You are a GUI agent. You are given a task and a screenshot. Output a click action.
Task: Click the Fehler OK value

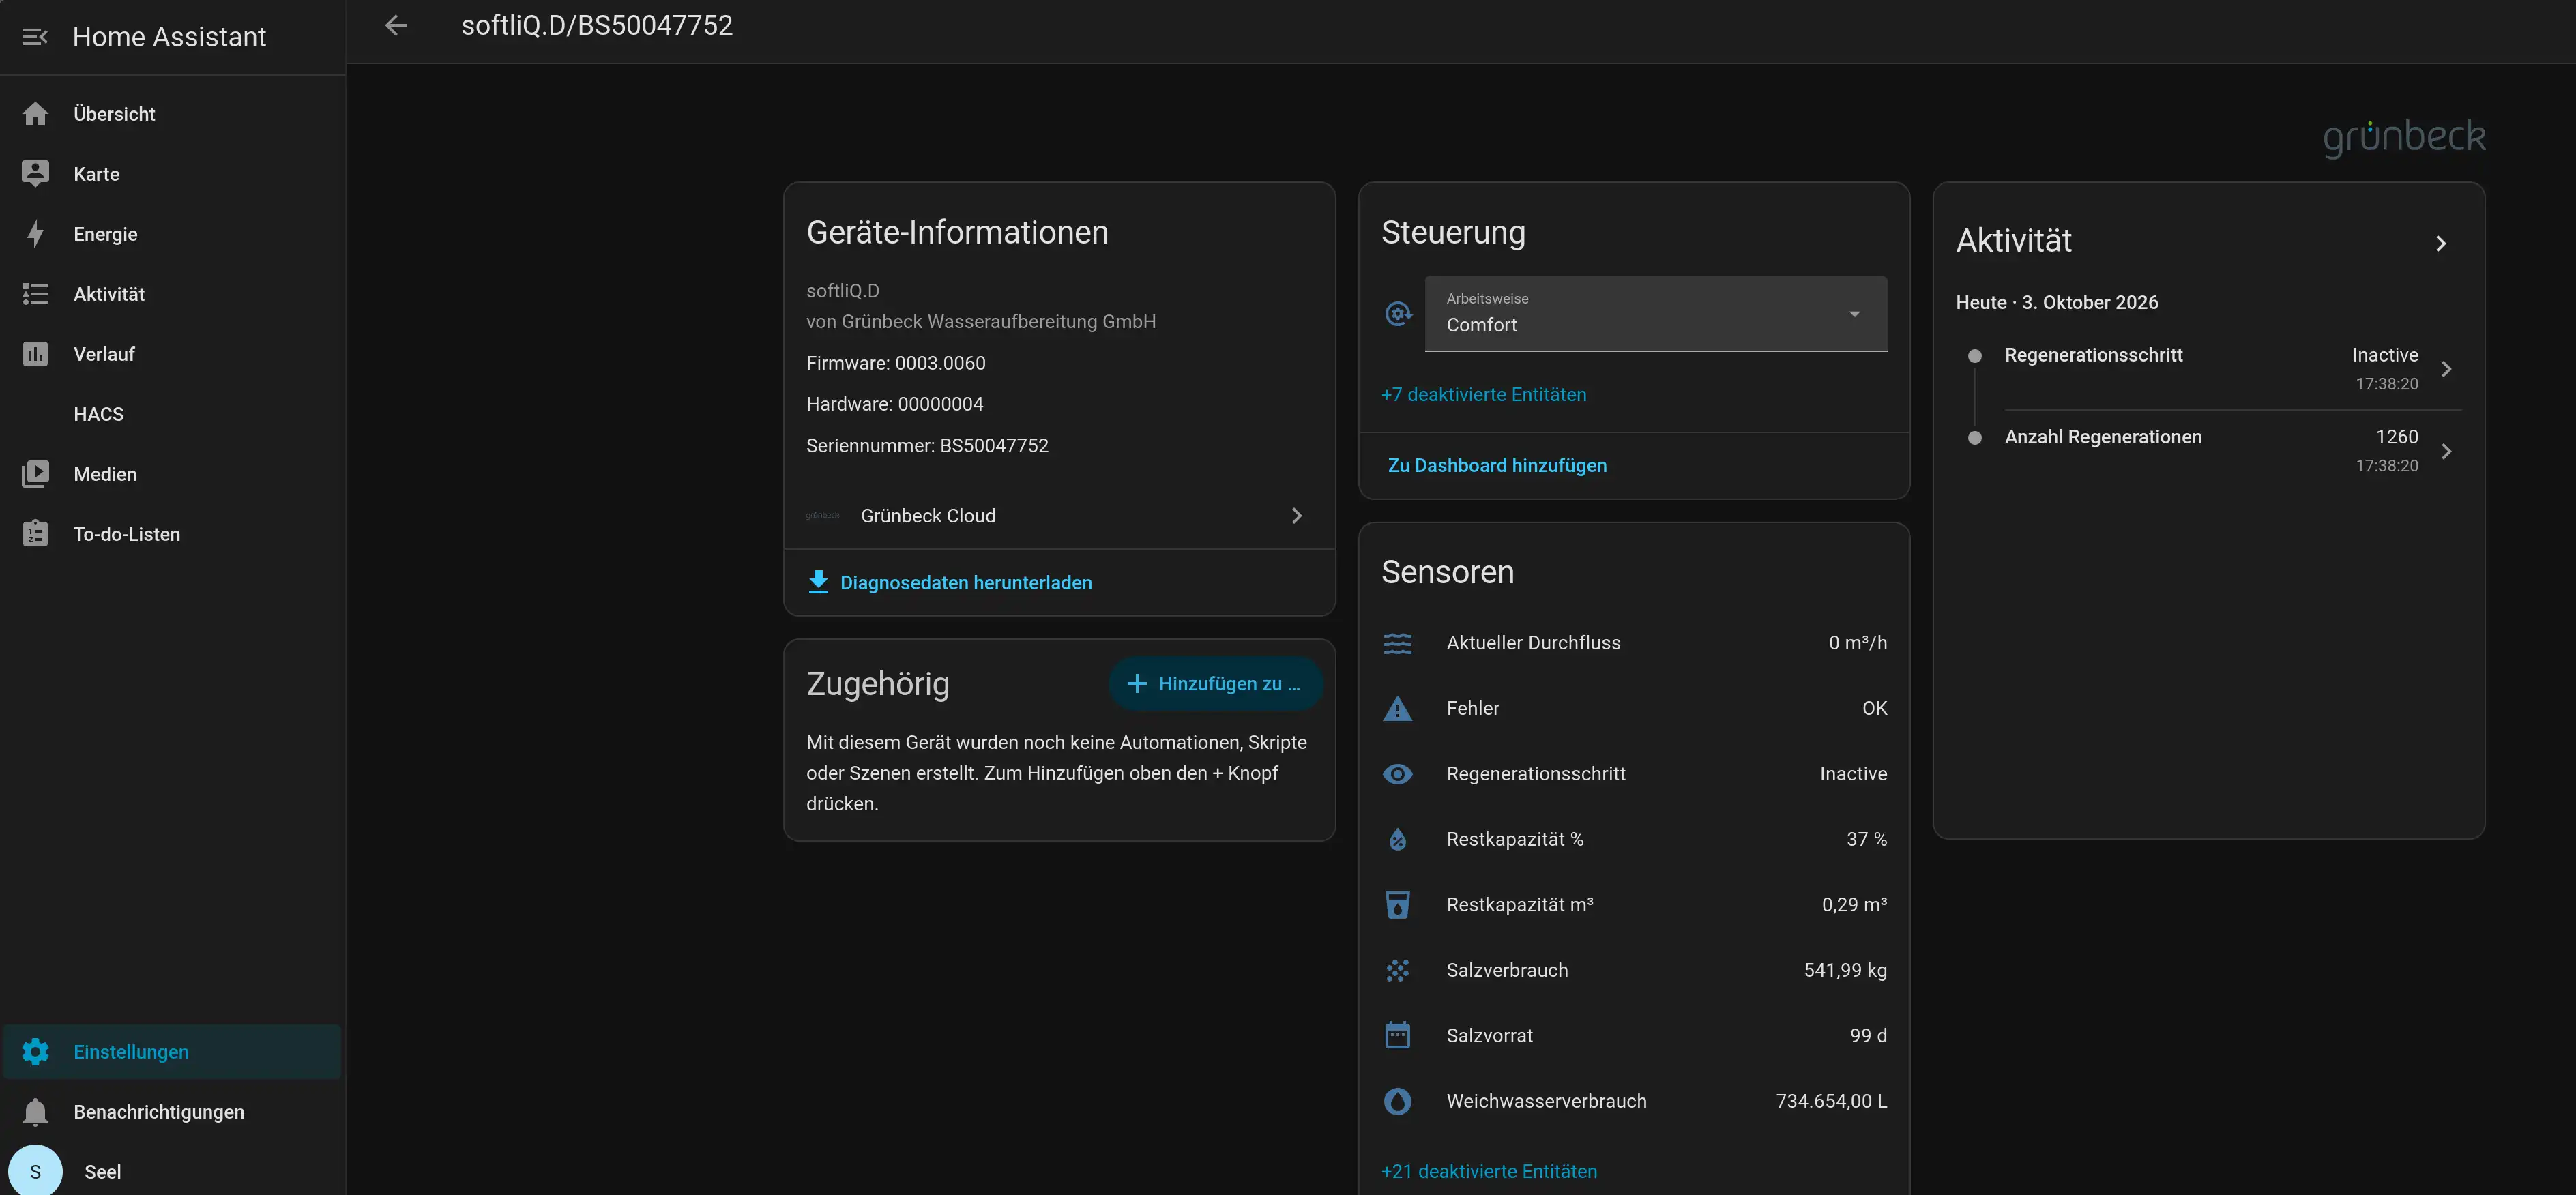[x=1874, y=708]
